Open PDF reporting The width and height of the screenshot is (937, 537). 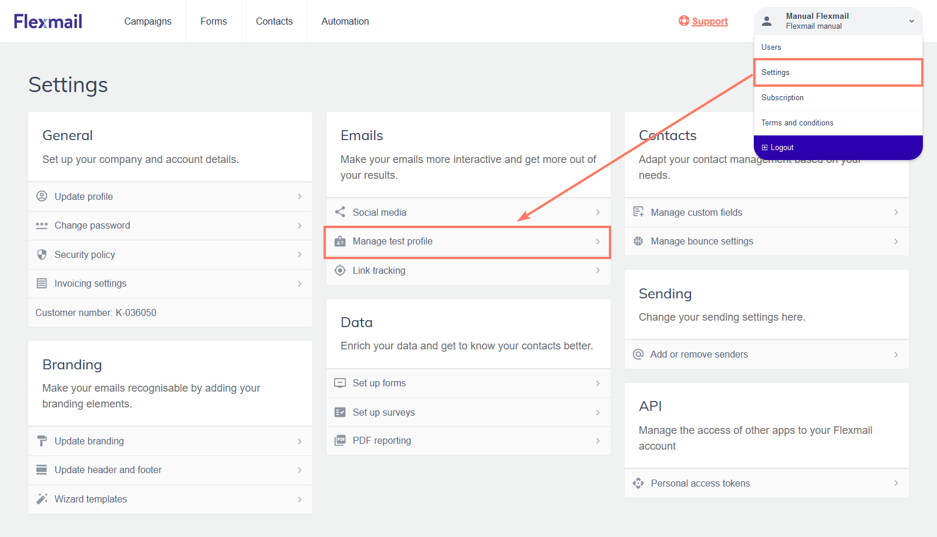point(468,441)
